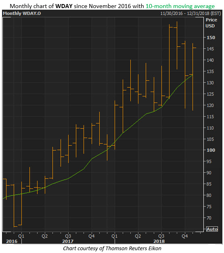Click the 2016 year label on time axis
224x253 pixels.
pyautogui.click(x=12, y=241)
